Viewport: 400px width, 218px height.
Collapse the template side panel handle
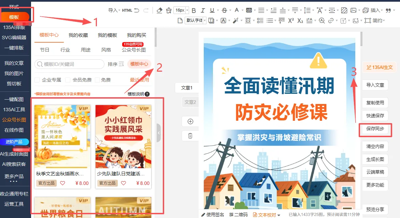point(158,133)
